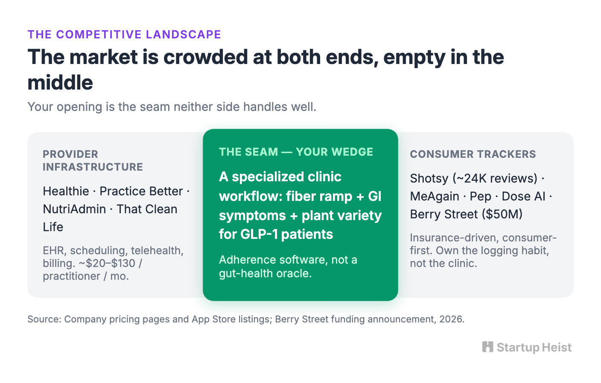Click the green specialized clinic workflow card text
Viewport: 601px width, 383px height.
tap(300, 205)
